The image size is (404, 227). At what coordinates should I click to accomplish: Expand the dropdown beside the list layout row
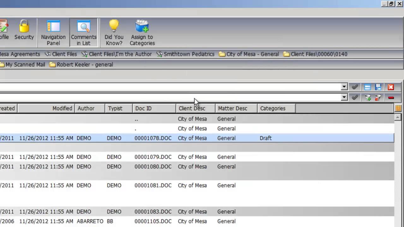[344, 87]
